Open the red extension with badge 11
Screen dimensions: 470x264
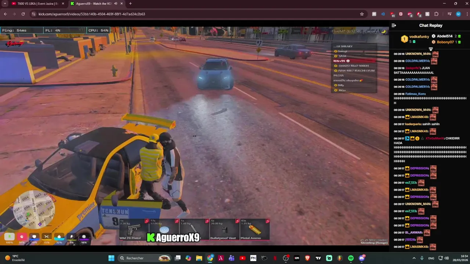(x=392, y=14)
